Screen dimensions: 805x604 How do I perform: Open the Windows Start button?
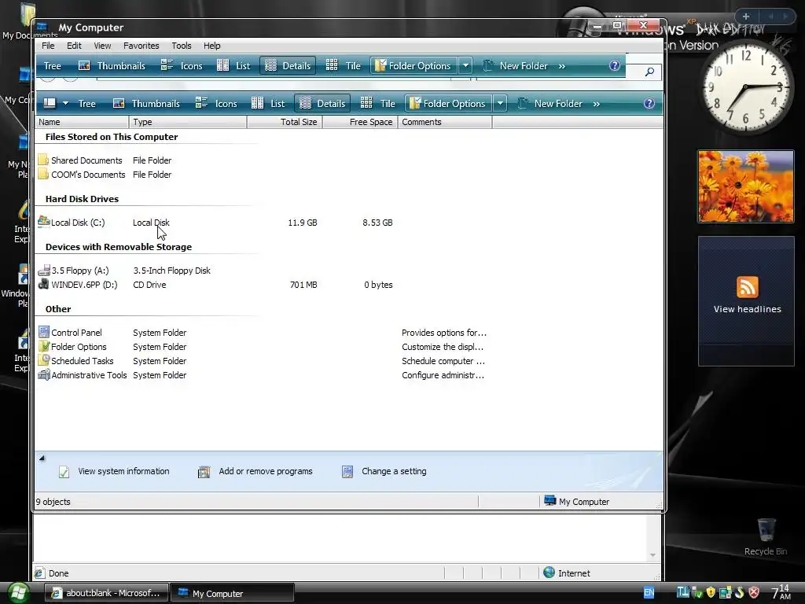coord(17,593)
